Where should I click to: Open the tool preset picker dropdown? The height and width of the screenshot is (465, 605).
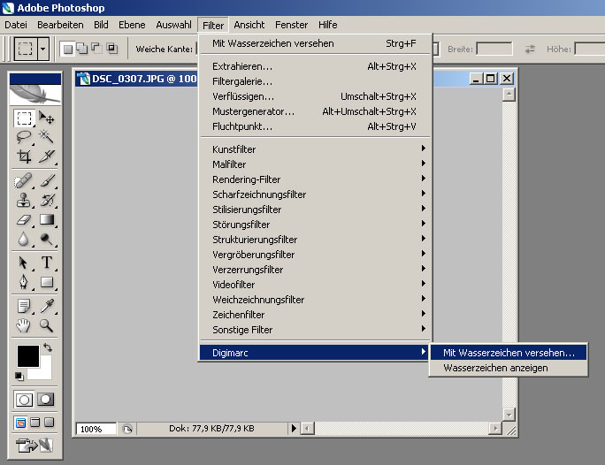click(43, 49)
